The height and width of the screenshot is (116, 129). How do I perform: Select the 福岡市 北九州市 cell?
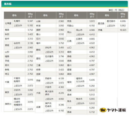pyautogui.click(x=81, y=80)
